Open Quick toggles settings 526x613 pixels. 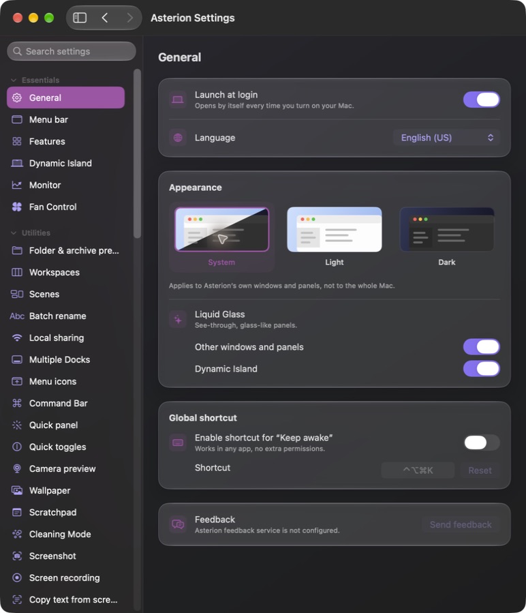click(65, 447)
